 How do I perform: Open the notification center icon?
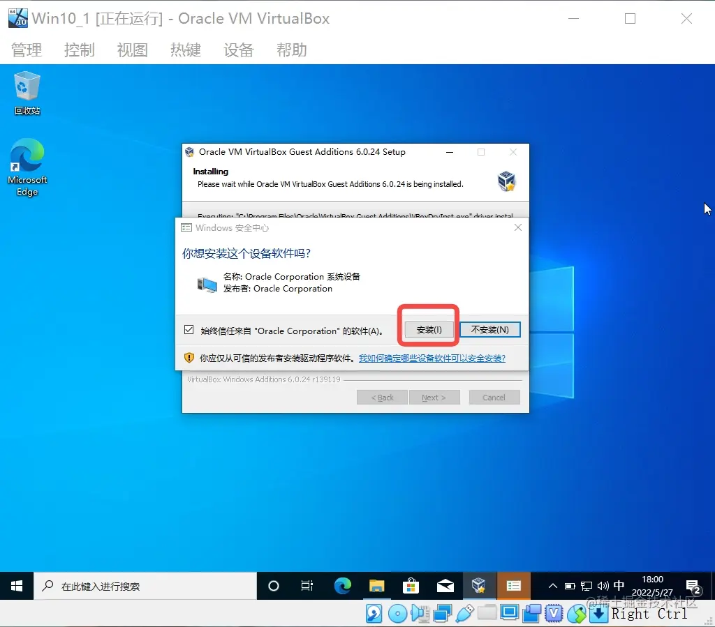[693, 587]
